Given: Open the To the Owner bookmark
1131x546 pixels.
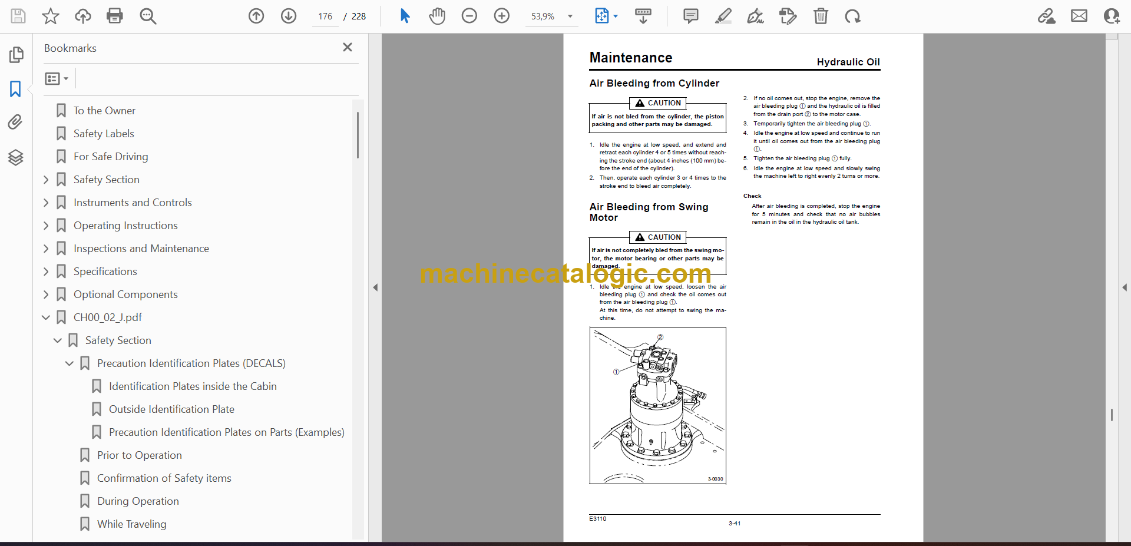Looking at the screenshot, I should (104, 111).
